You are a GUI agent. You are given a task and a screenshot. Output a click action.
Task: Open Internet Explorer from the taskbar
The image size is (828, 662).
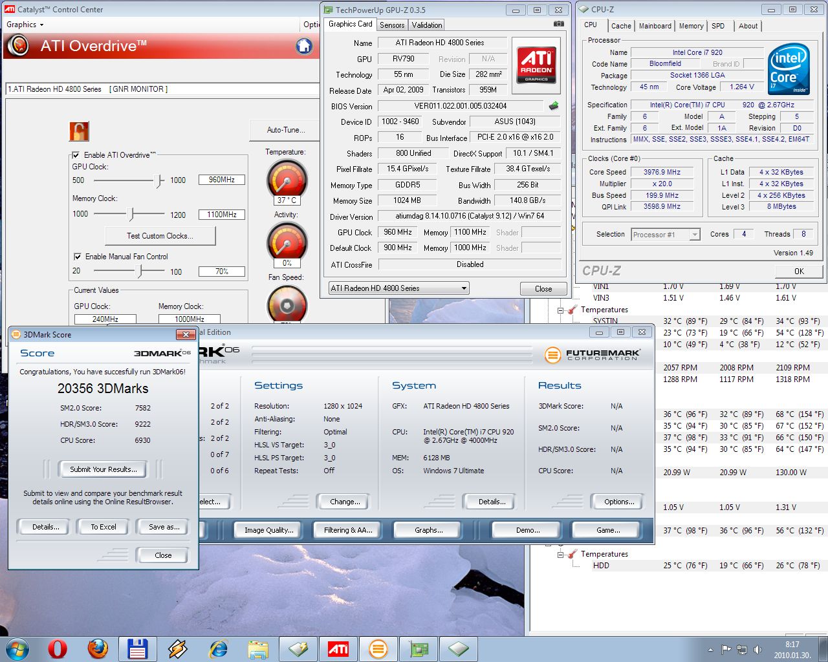point(218,648)
